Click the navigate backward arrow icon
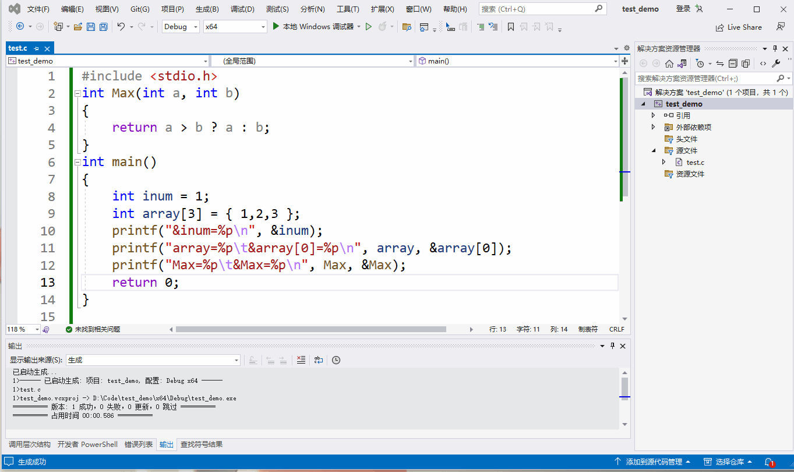 pos(20,27)
